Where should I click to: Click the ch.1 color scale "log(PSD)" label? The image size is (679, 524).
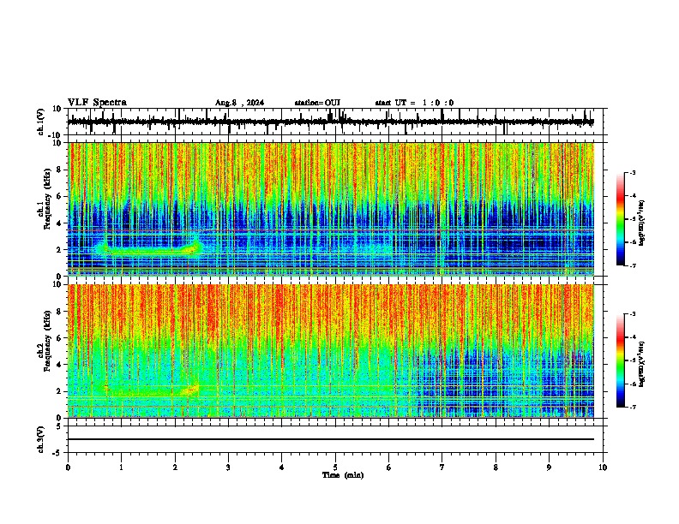[x=642, y=223]
